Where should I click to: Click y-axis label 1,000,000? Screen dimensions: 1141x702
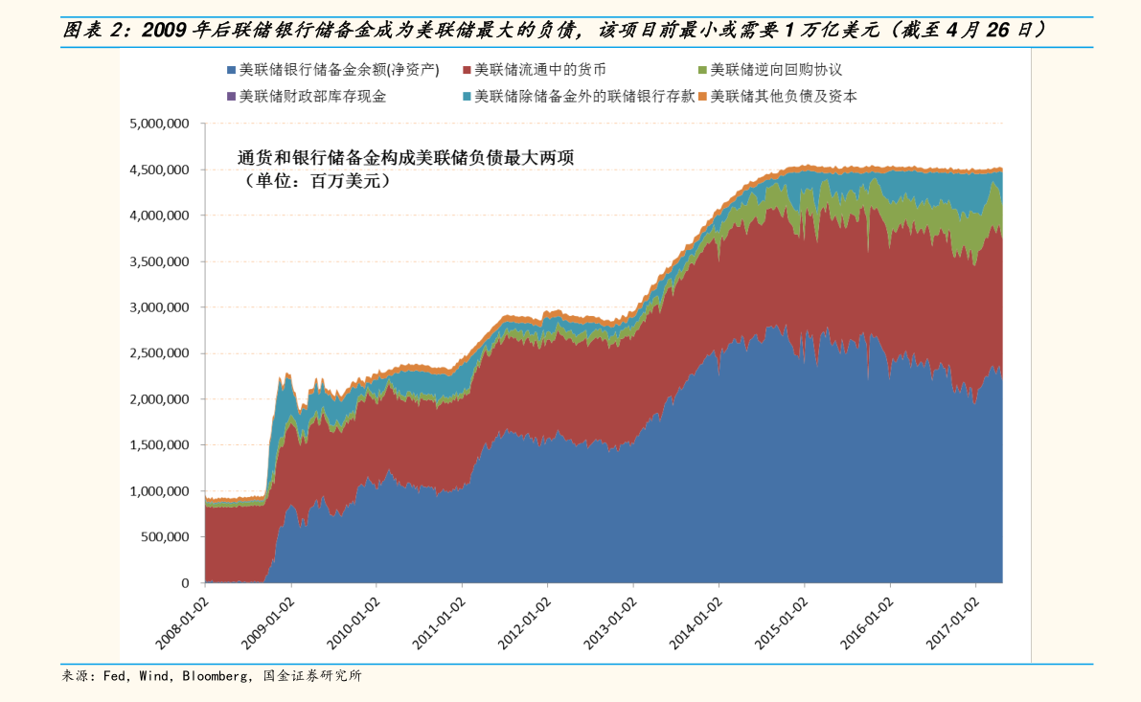coord(159,491)
